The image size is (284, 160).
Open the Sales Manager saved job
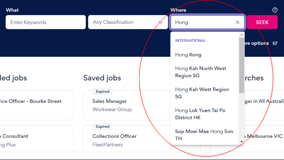point(110,101)
